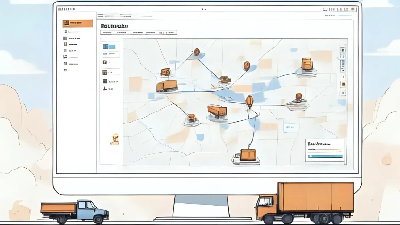Open the last item in the left sidebar
Image resolution: width=400 pixels, height=225 pixels.
click(x=70, y=70)
